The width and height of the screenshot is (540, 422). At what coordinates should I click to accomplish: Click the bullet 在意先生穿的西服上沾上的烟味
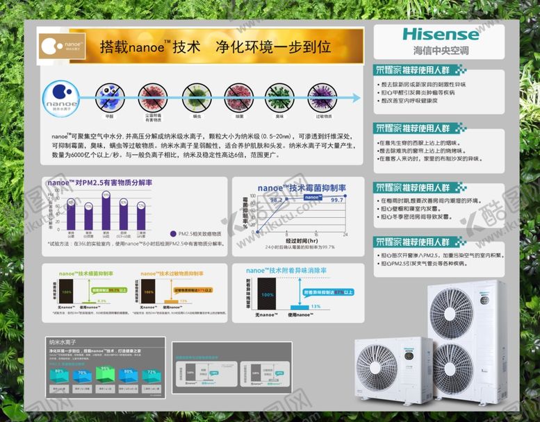(419, 143)
